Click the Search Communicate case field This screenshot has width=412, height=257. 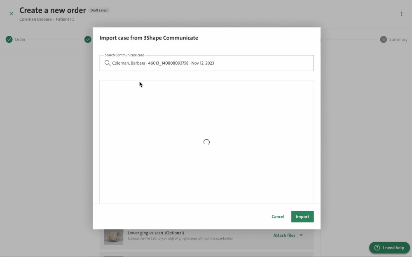pos(206,63)
